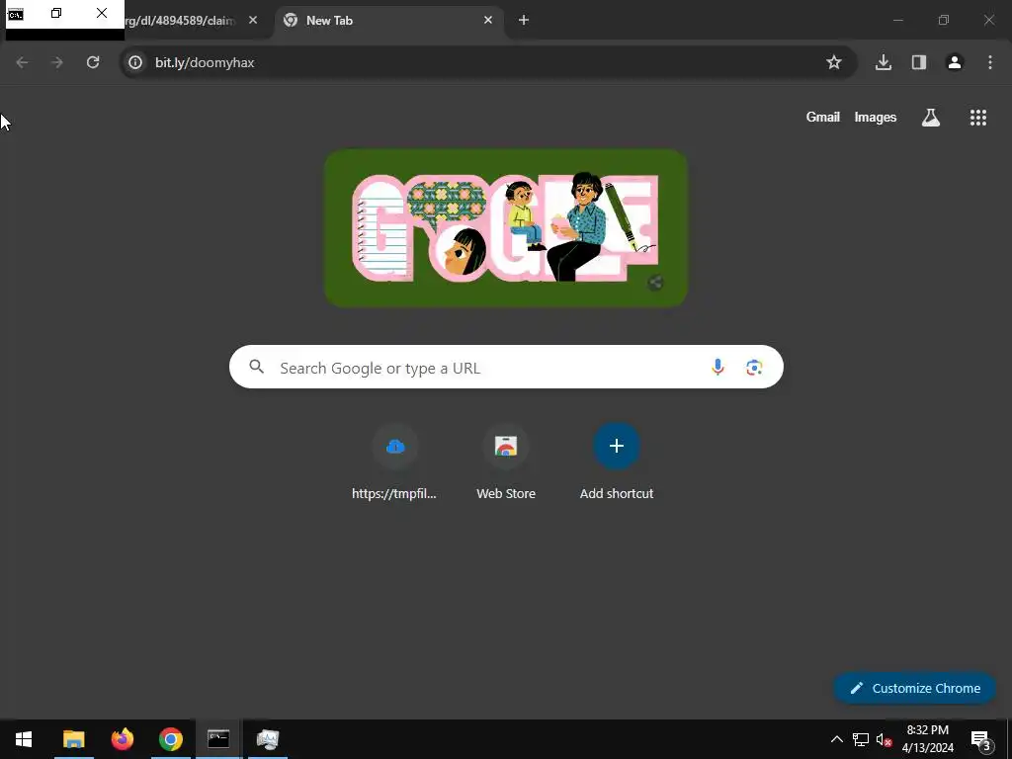Add a new shortcut tile
1012x759 pixels.
coord(617,461)
